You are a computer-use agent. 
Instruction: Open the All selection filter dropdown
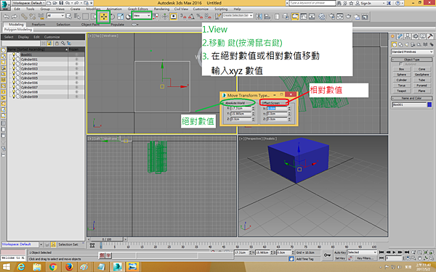(x=56, y=16)
